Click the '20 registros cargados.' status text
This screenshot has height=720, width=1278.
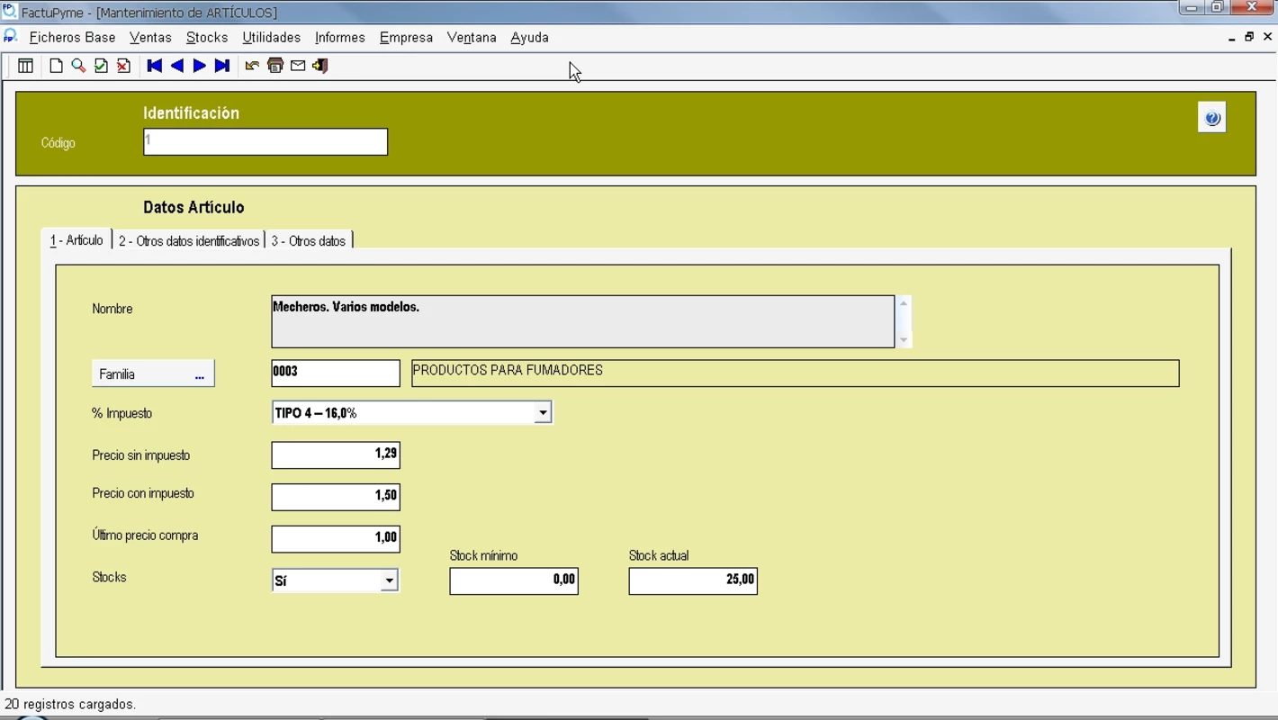(x=70, y=705)
